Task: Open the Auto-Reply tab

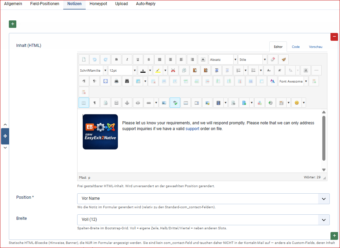Action: 146,4
